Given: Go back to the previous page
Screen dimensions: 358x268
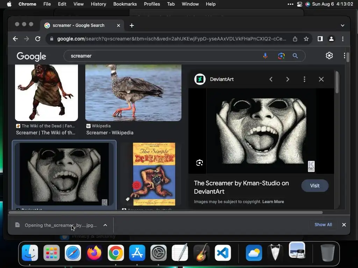Looking at the screenshot, I should click(x=15, y=39).
